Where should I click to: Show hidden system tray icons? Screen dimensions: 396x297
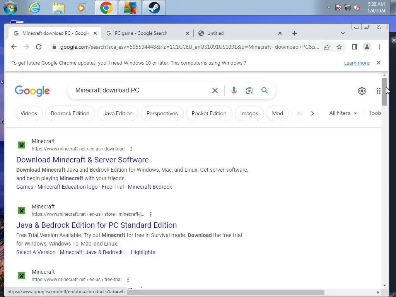(x=329, y=7)
